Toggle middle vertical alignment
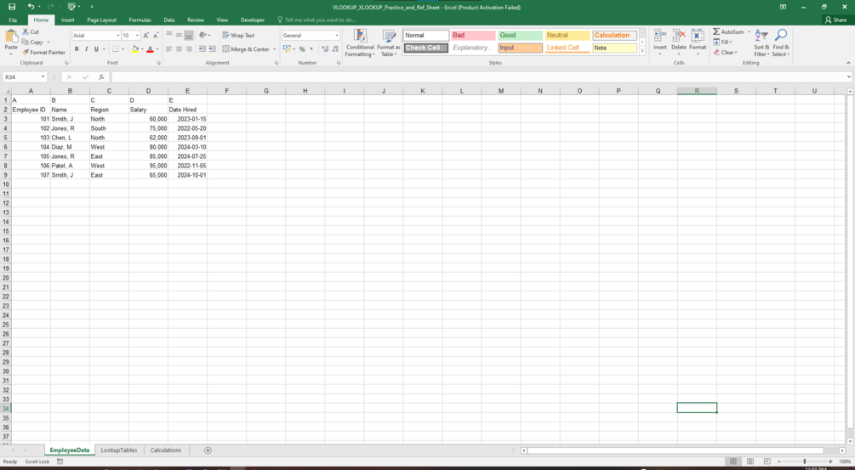This screenshot has width=855, height=470. click(x=179, y=36)
